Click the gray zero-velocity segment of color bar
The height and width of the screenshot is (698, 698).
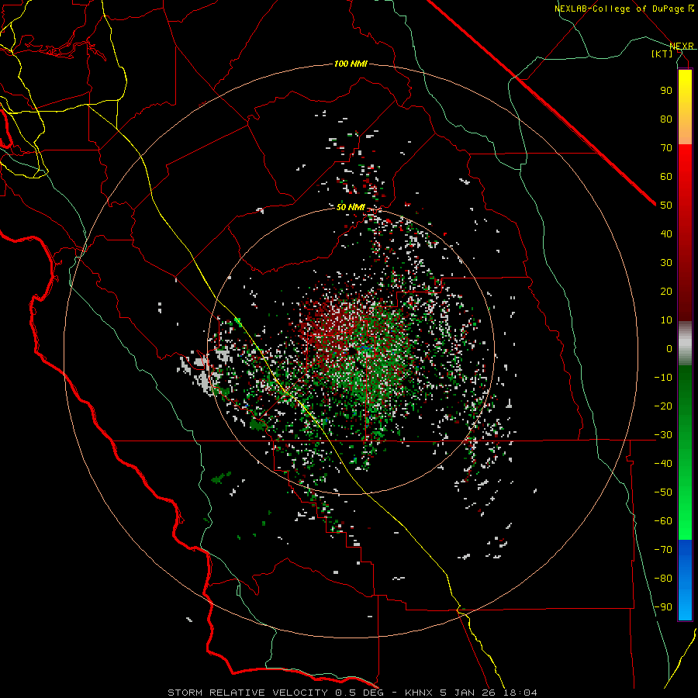[685, 344]
